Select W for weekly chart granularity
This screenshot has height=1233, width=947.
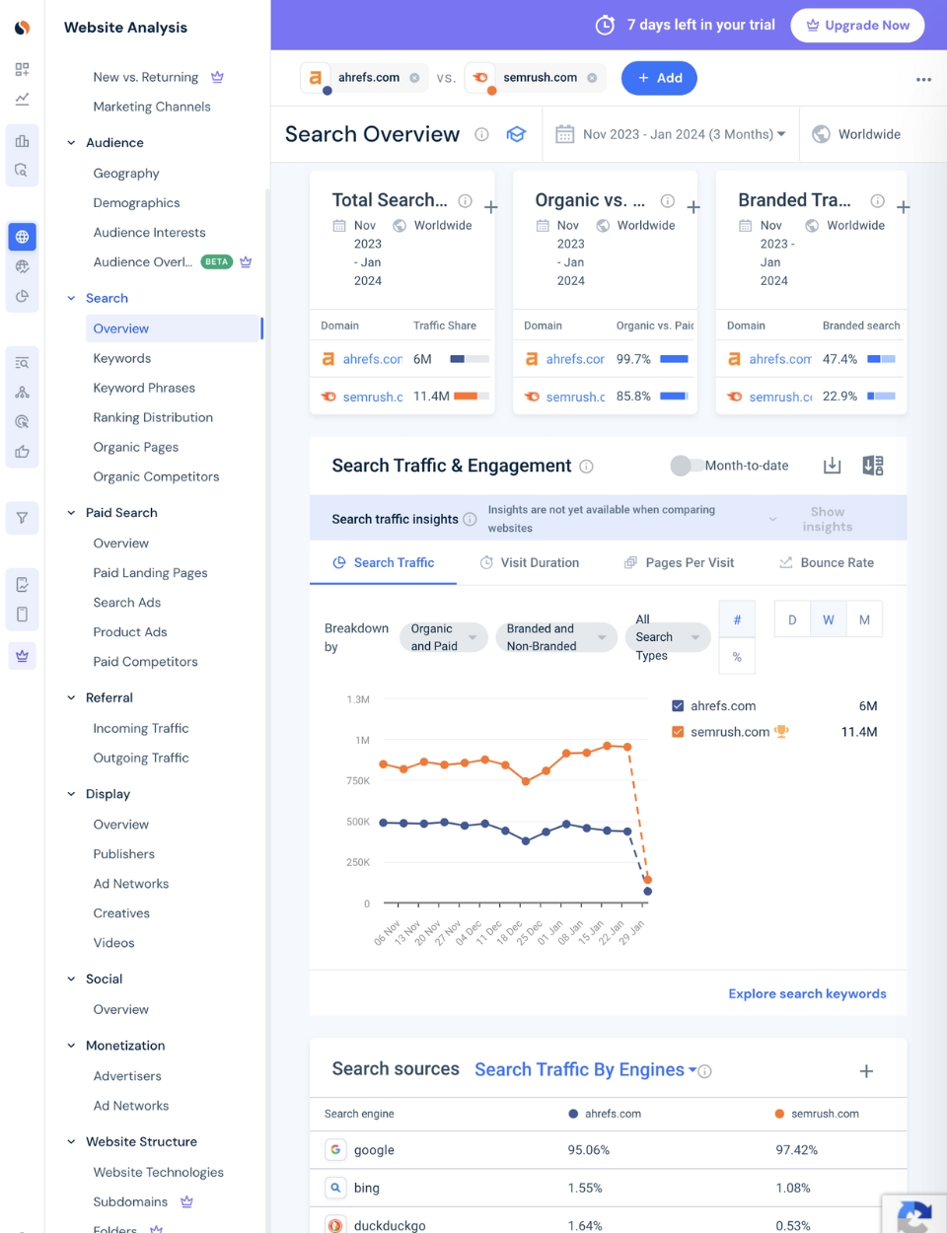coord(828,618)
